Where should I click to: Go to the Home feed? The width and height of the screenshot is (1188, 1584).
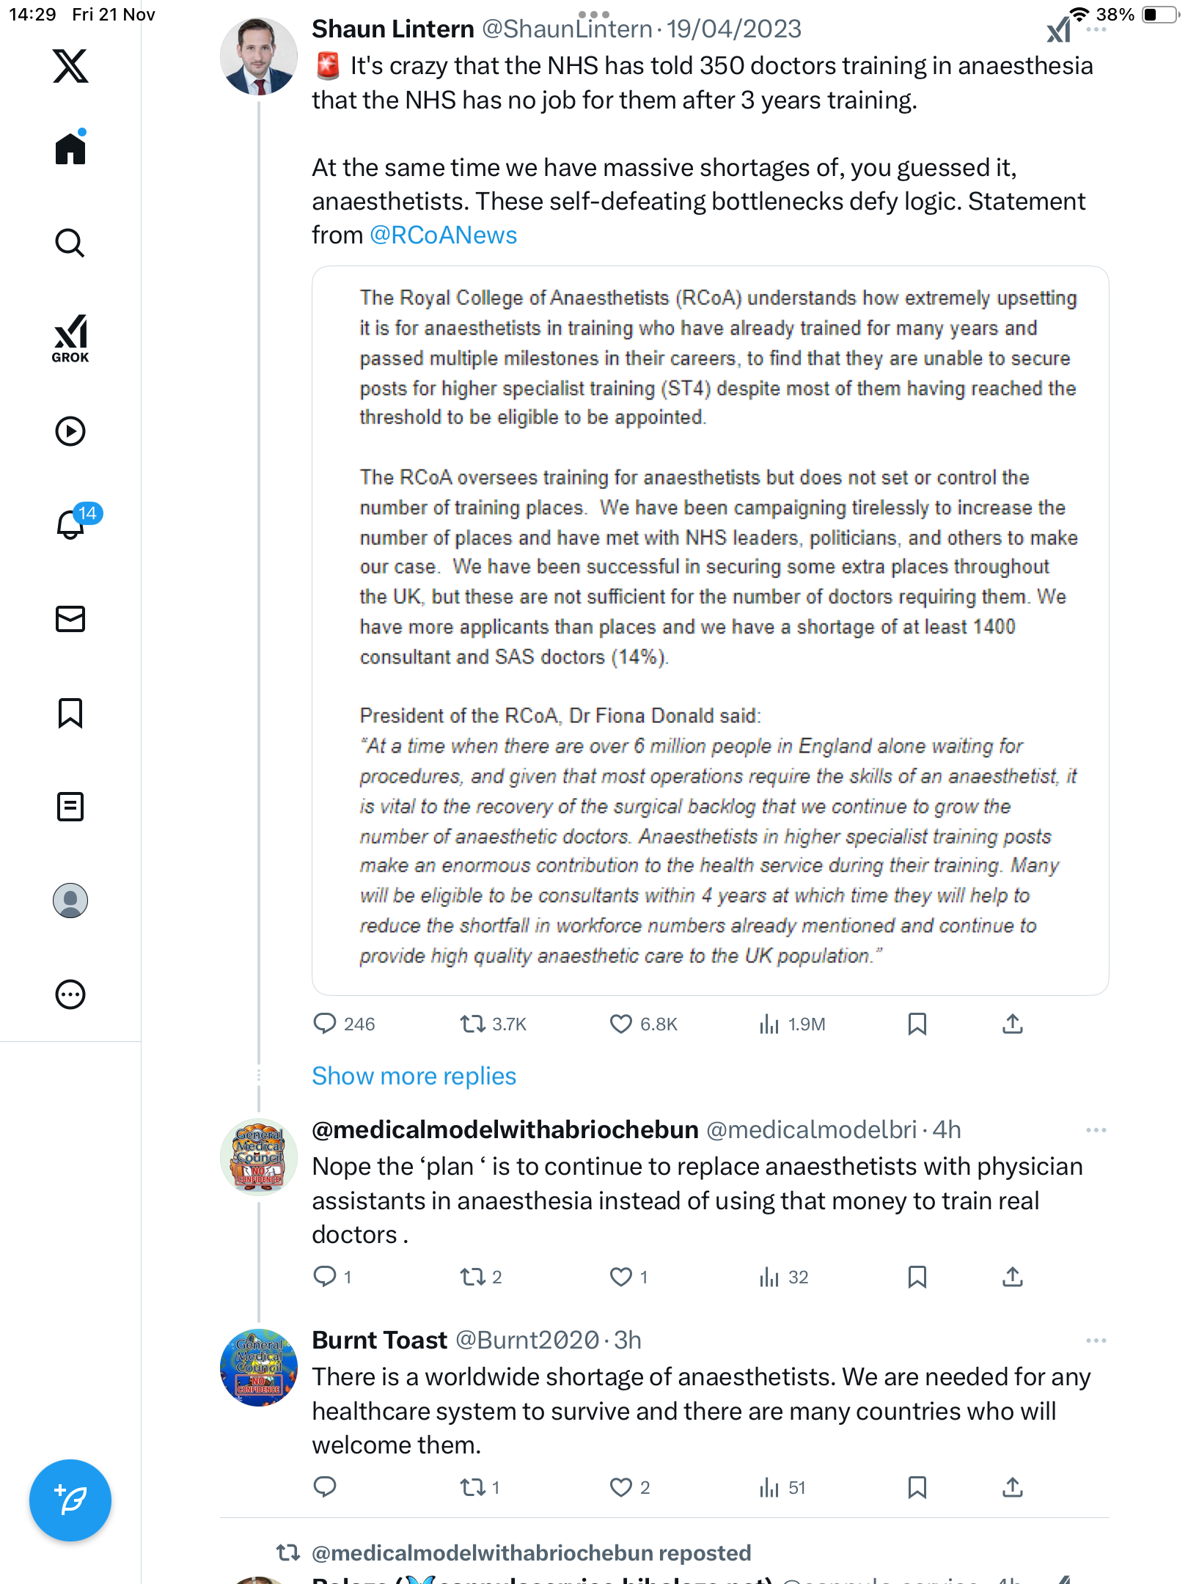coord(70,149)
